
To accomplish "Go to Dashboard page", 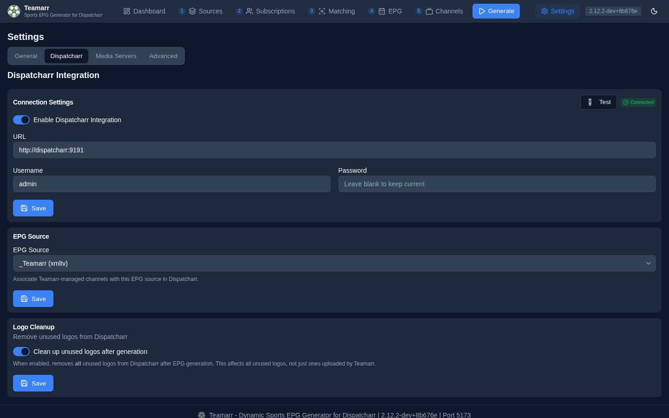I will click(x=144, y=11).
